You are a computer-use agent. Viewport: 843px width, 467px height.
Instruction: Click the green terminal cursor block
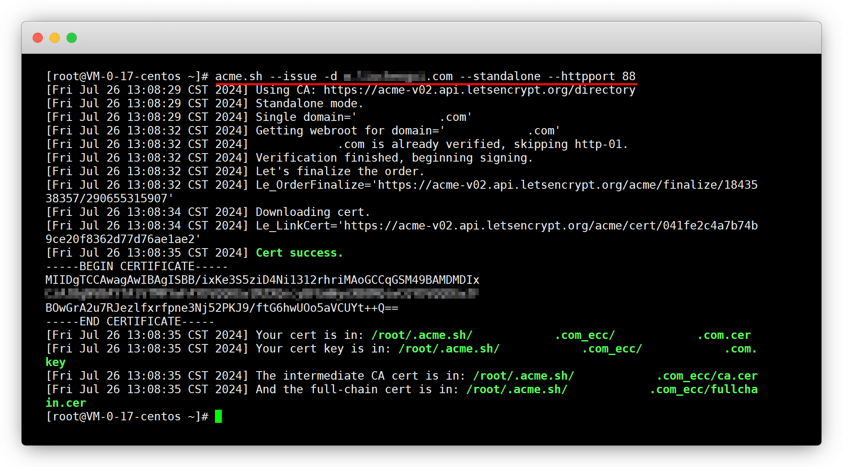coord(218,417)
